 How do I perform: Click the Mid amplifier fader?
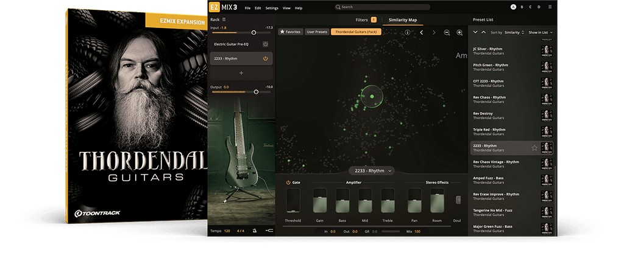(x=365, y=201)
